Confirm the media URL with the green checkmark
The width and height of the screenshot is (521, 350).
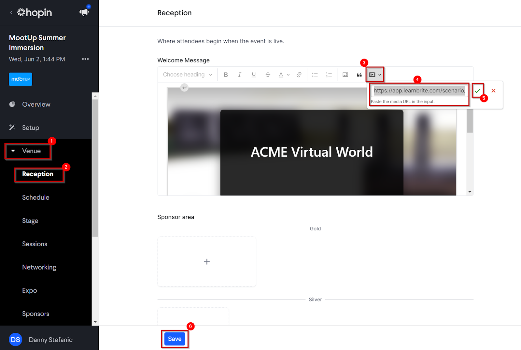(477, 91)
